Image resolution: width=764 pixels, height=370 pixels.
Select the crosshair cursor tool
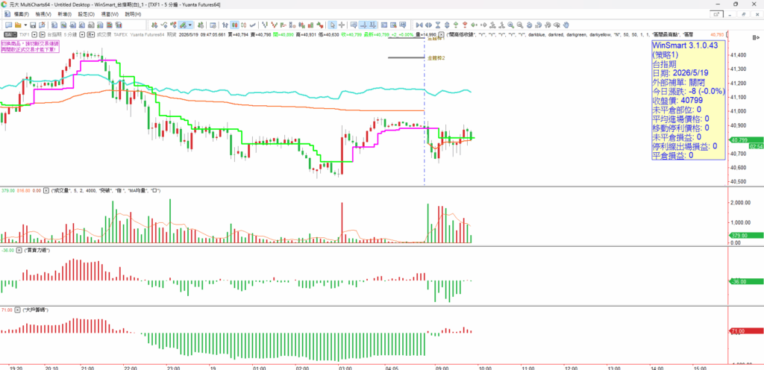342,25
